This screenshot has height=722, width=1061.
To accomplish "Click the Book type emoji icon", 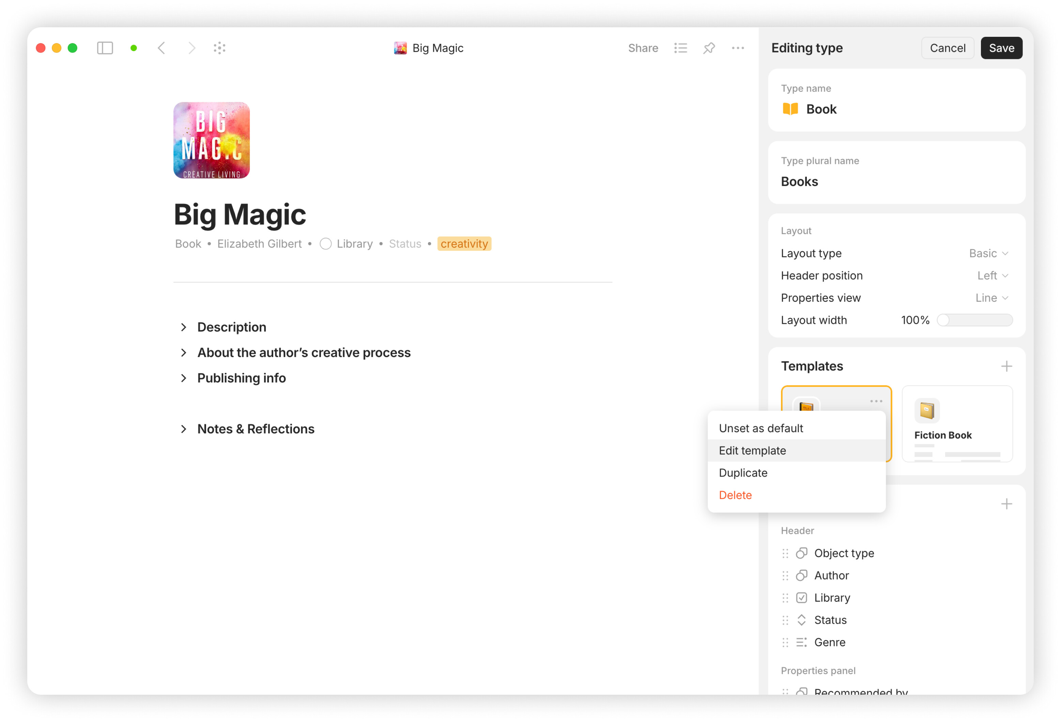I will click(x=790, y=109).
